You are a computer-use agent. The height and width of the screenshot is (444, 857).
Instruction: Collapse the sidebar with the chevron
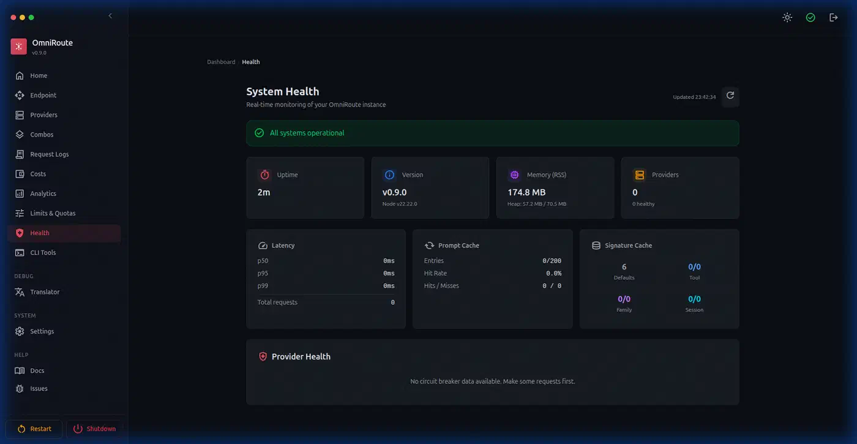[110, 16]
